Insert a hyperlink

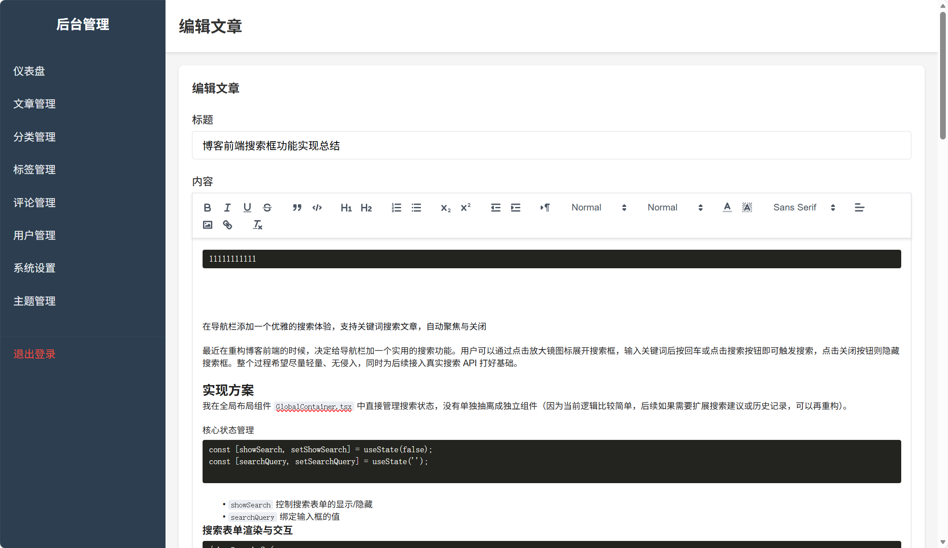227,225
